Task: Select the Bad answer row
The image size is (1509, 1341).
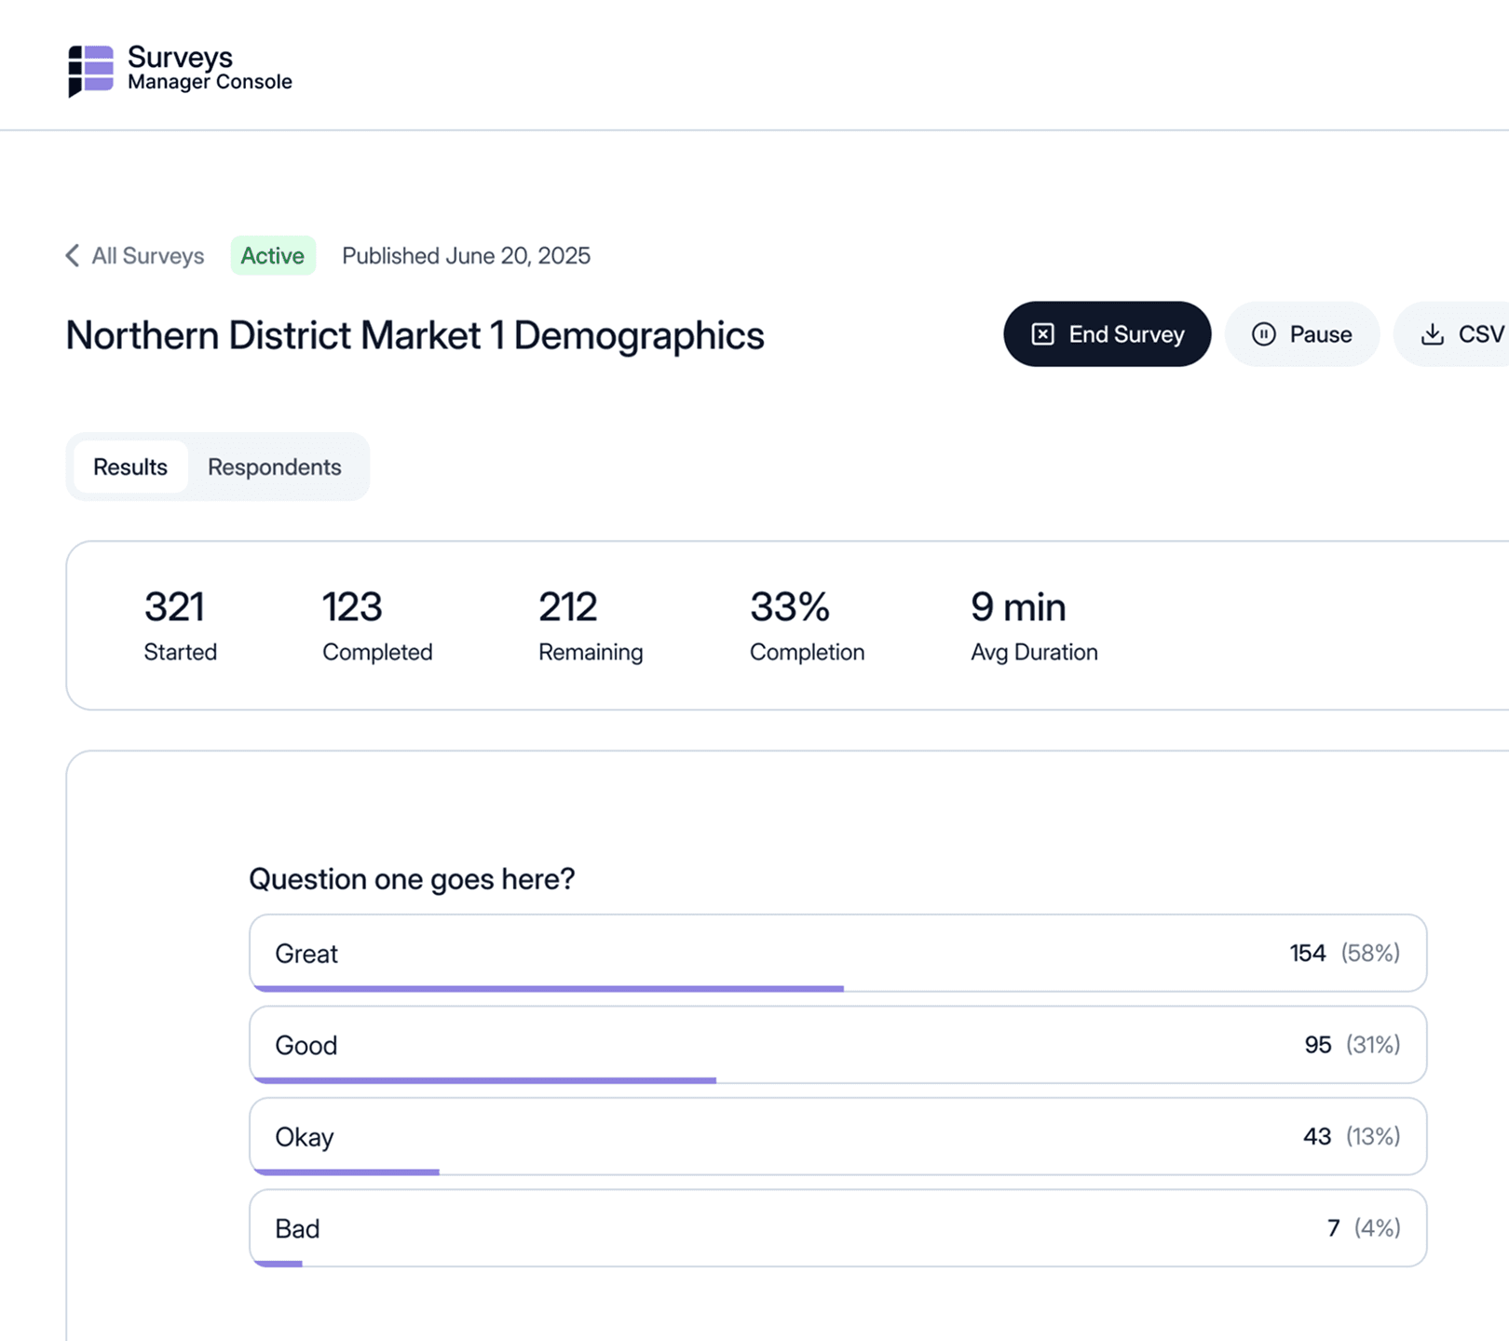Action: (x=836, y=1227)
